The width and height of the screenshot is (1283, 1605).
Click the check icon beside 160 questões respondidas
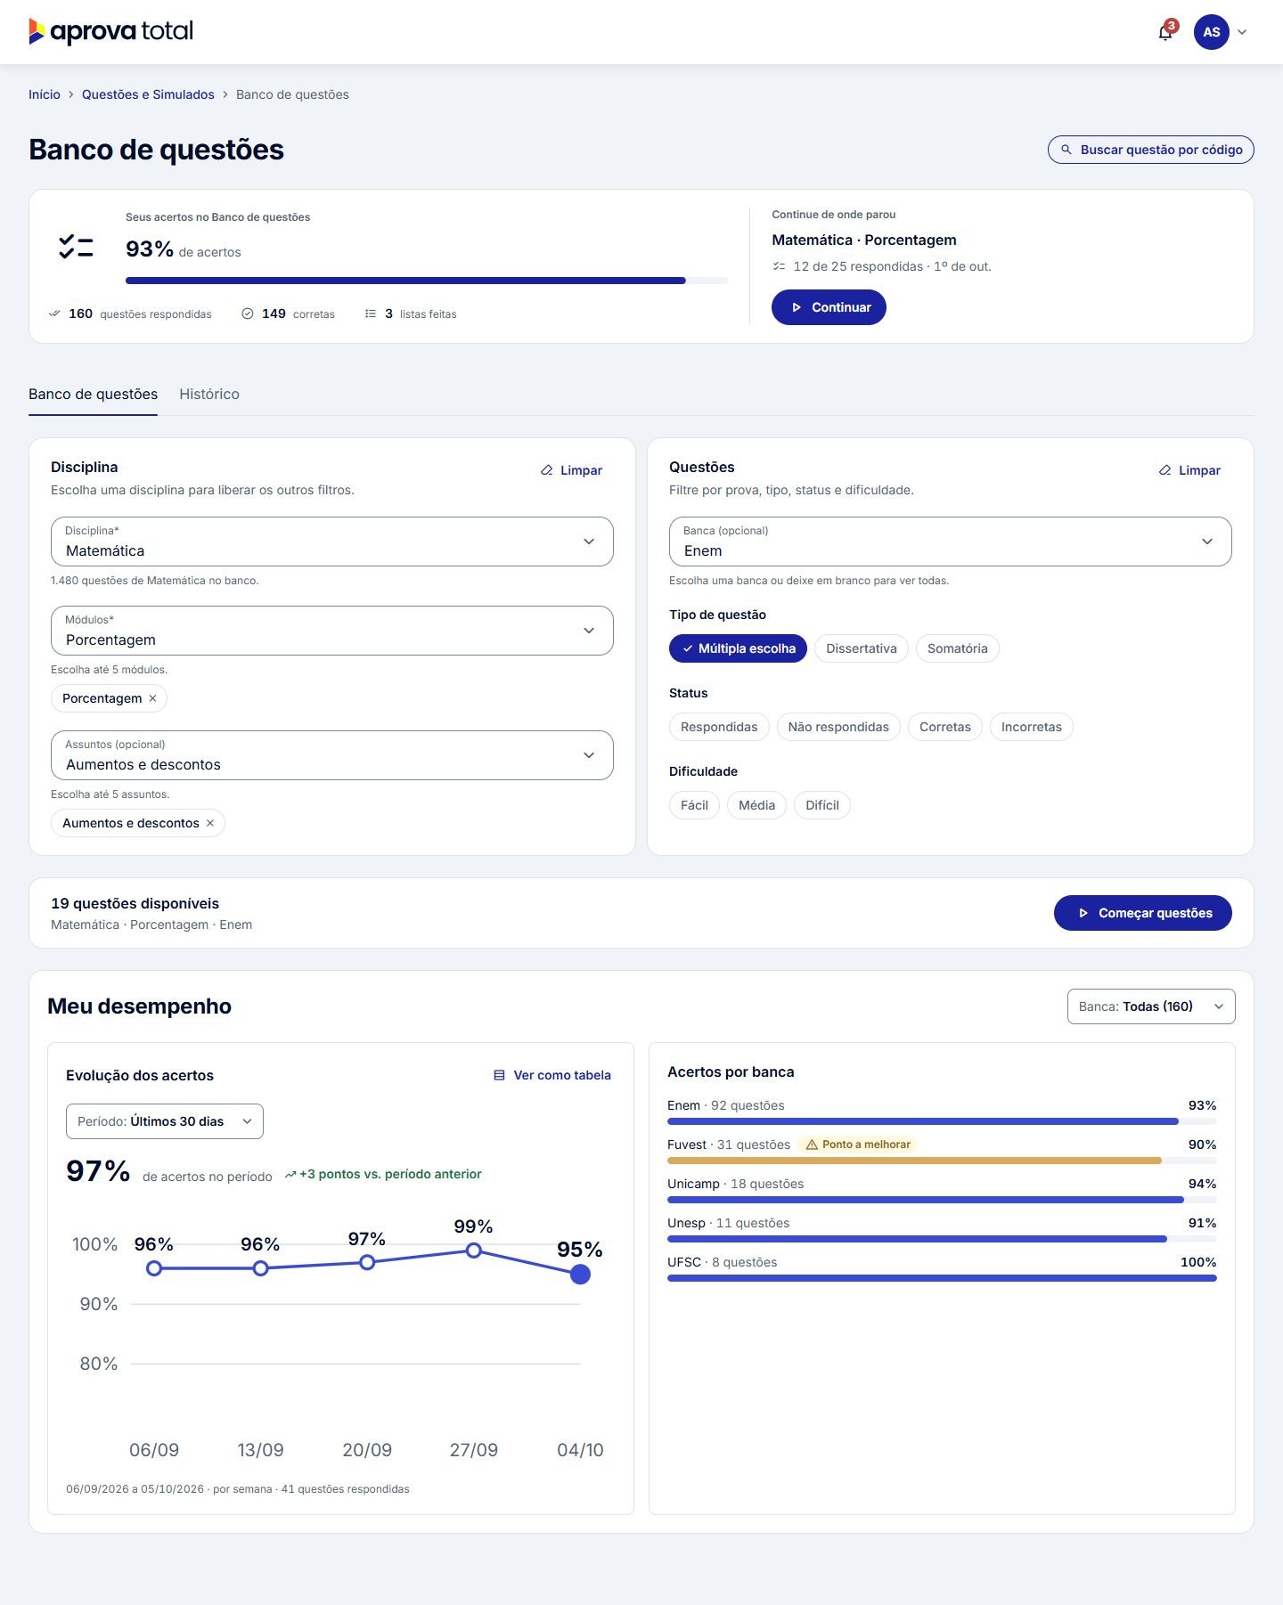(x=54, y=314)
